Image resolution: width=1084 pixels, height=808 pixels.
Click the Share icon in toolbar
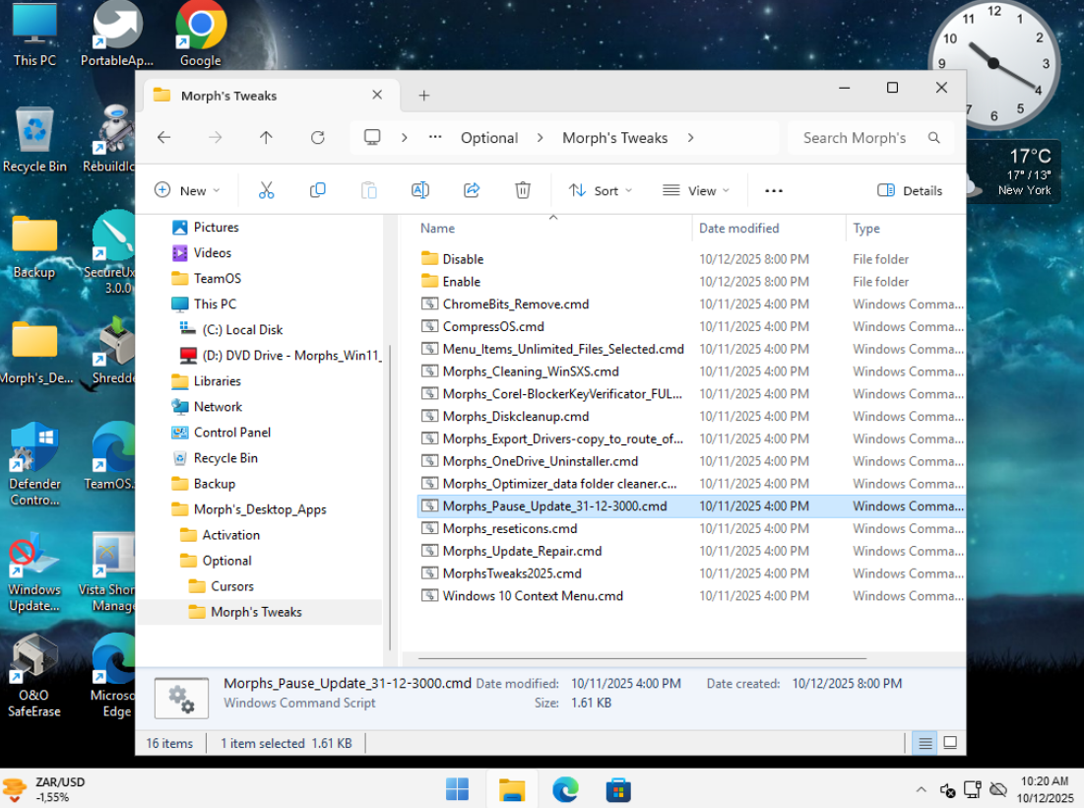(472, 190)
